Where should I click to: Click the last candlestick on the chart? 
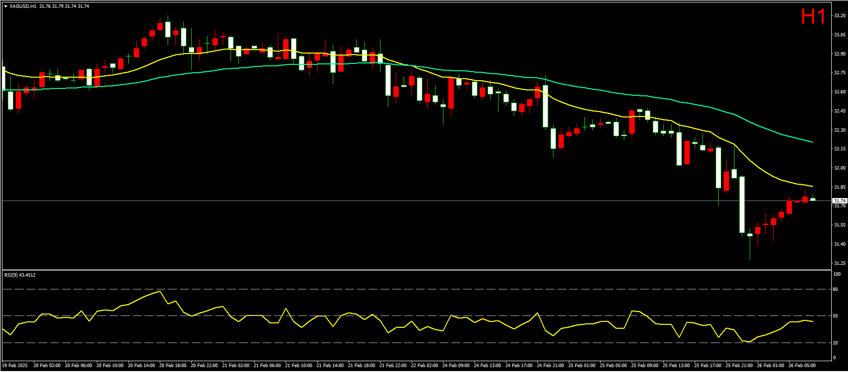tap(813, 199)
